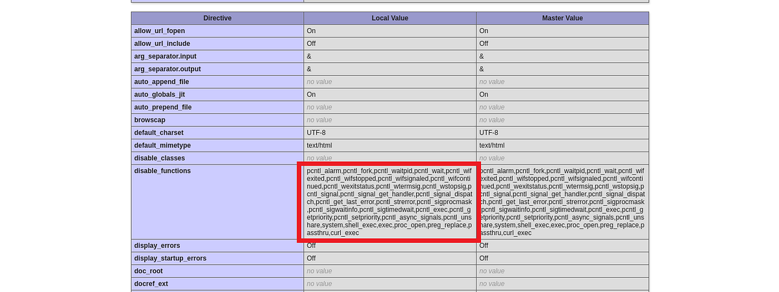
Task: Select the disable_functions directive name
Action: (162, 171)
